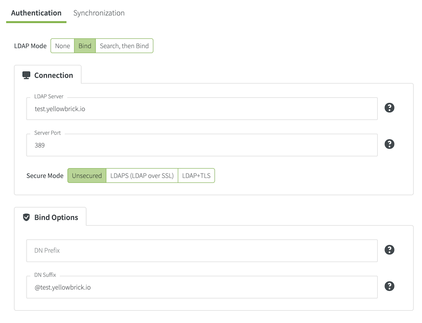Set LDAP Mode to None

coord(63,46)
